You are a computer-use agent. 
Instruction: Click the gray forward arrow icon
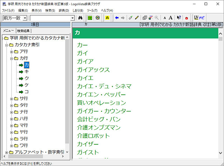click(x=123, y=18)
